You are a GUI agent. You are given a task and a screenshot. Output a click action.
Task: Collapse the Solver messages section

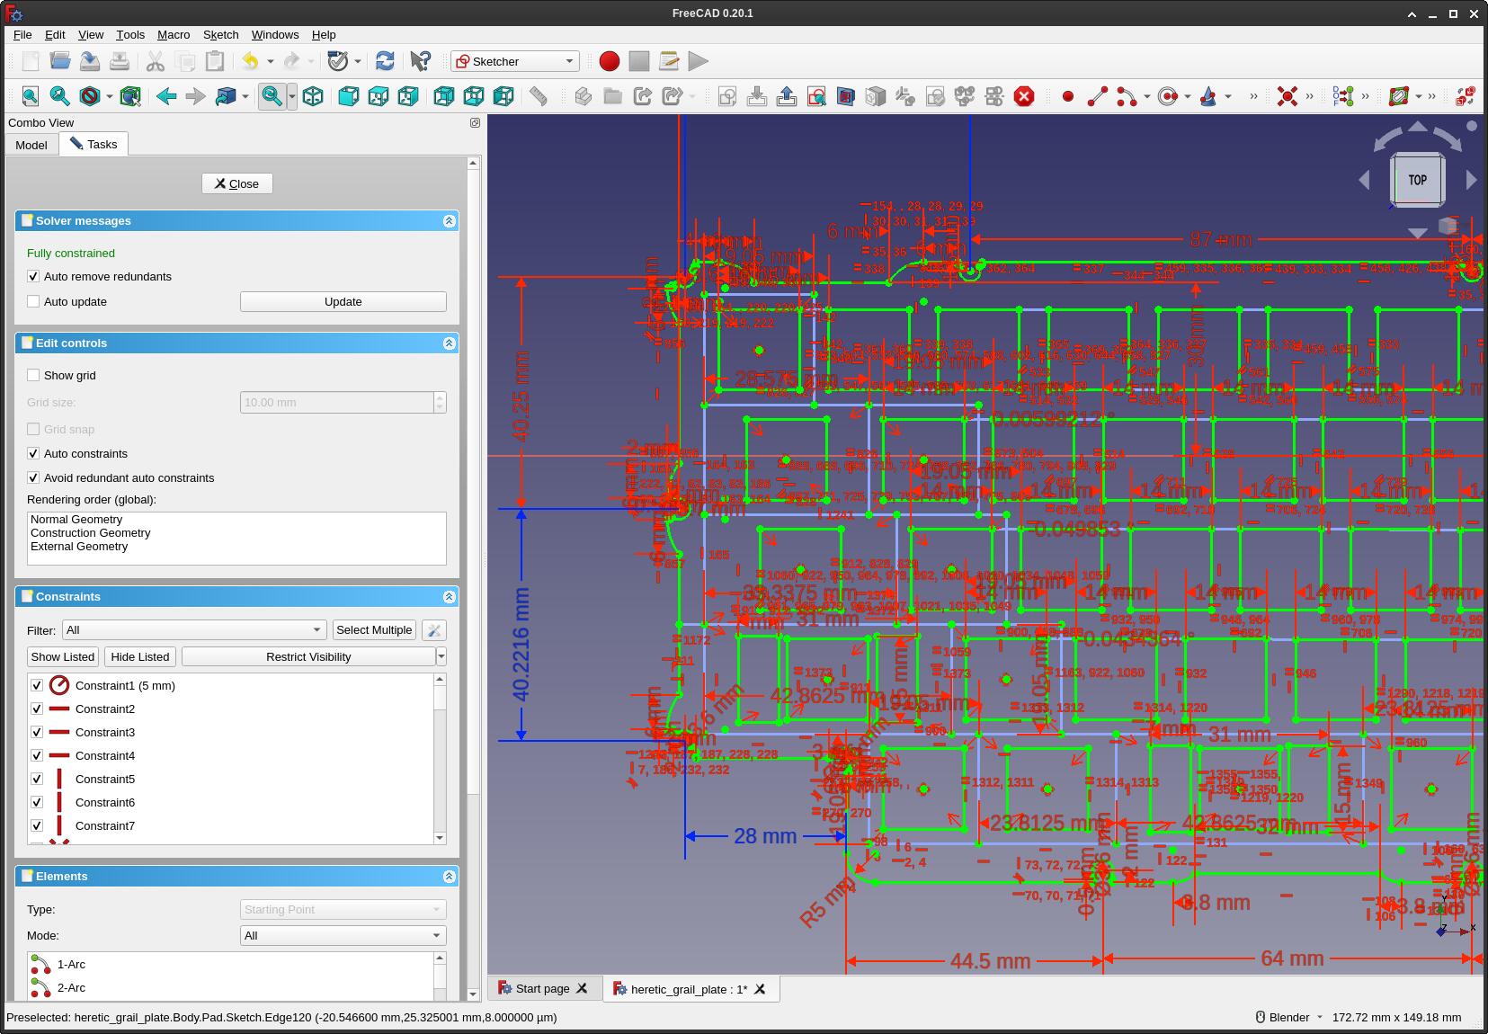coord(449,220)
